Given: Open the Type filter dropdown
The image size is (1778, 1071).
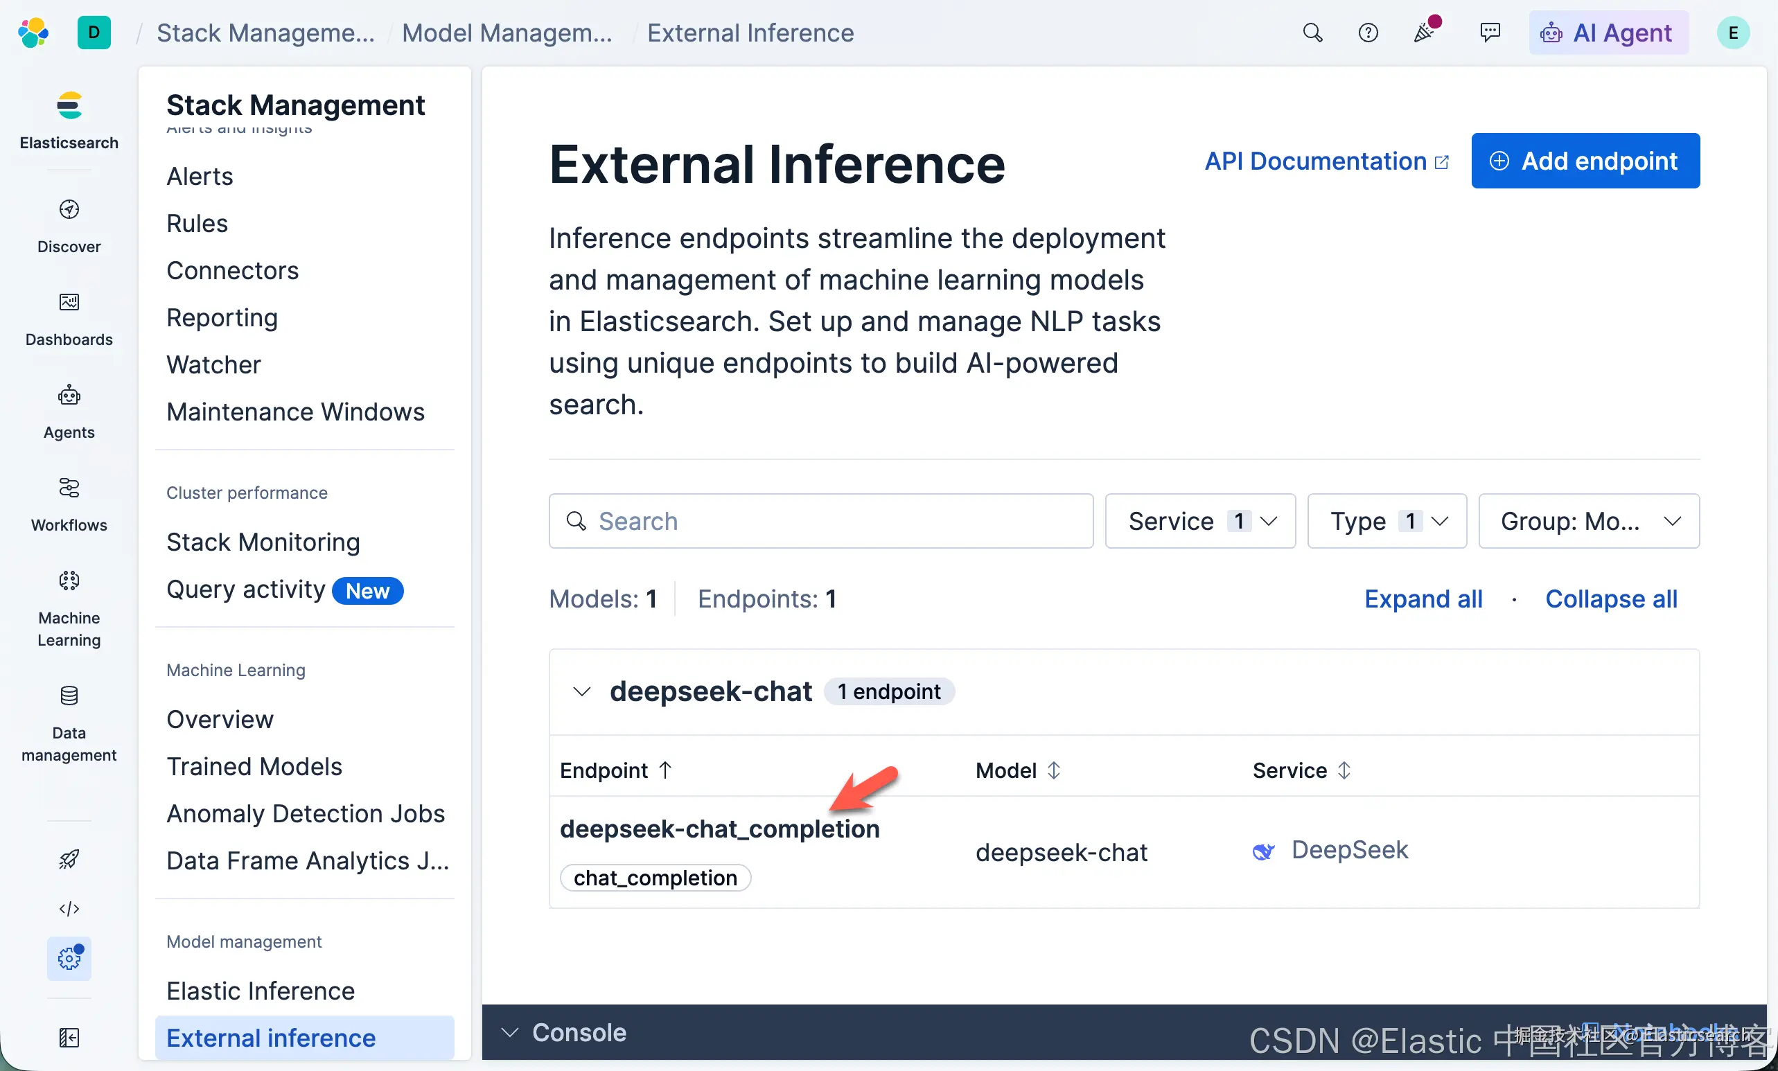Looking at the screenshot, I should point(1387,521).
